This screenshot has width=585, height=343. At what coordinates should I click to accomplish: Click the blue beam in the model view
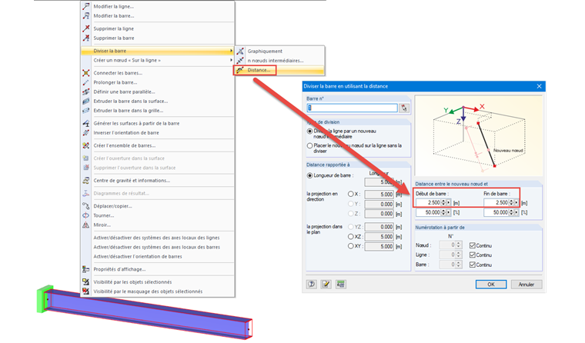[149, 313]
